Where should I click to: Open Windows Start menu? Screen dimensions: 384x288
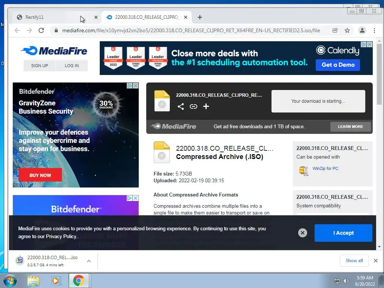point(9,280)
